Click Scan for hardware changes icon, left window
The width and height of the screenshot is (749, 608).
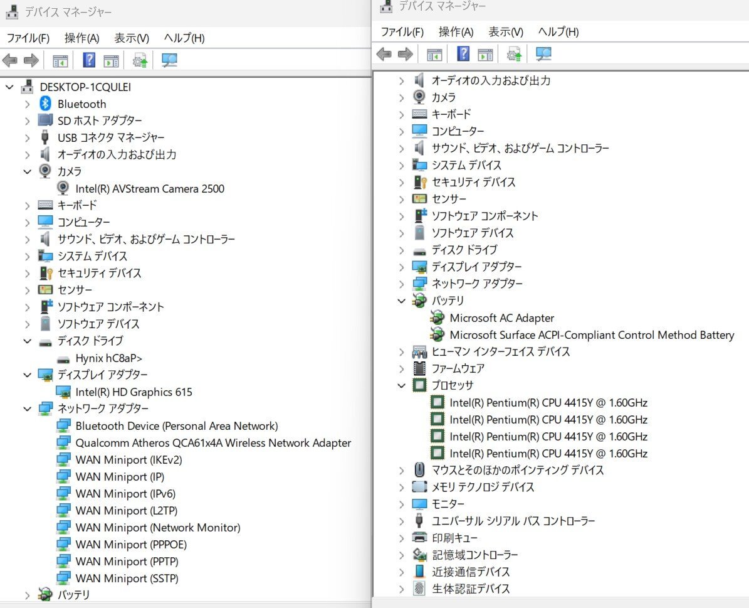coord(170,60)
